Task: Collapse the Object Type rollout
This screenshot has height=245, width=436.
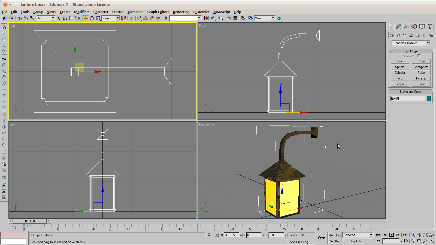Action: coord(410,51)
